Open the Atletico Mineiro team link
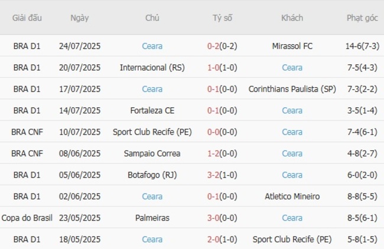Screen dimensions: 384x249 pyautogui.click(x=292, y=196)
